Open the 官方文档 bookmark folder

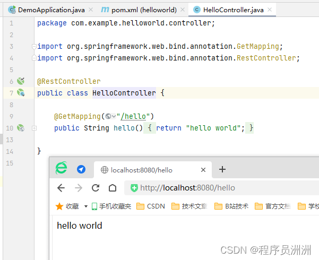273,206
